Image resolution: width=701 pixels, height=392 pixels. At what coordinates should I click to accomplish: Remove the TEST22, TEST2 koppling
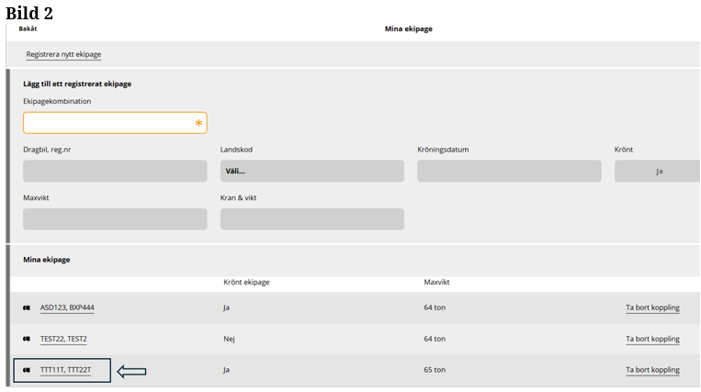tap(652, 340)
